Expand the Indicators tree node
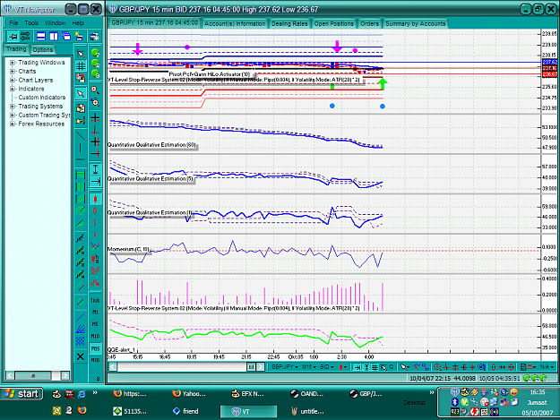Image resolution: width=560 pixels, height=420 pixels. (x=13, y=89)
